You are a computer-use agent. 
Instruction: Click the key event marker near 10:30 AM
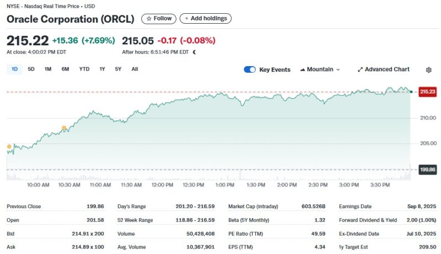tap(64, 128)
